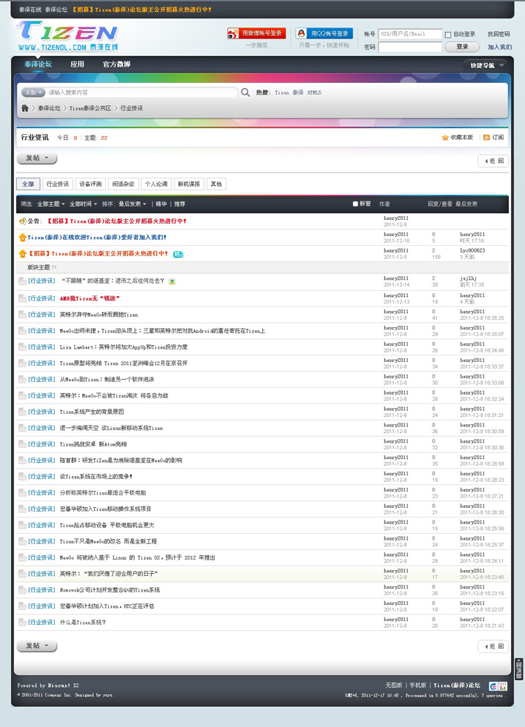
Task: Open the 手机版 footer link
Action: (418, 686)
